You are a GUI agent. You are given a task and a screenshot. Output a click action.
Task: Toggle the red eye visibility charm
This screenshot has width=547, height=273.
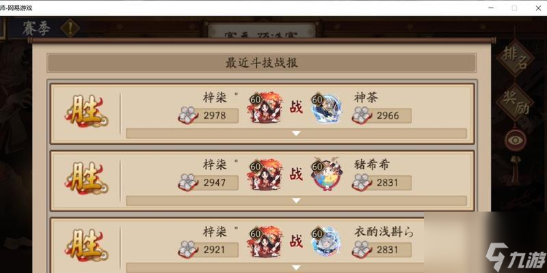click(x=516, y=140)
